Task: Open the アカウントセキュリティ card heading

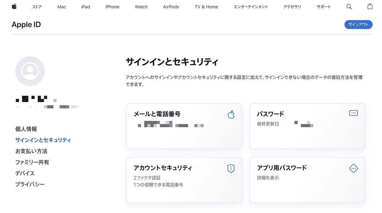Action: (163, 168)
